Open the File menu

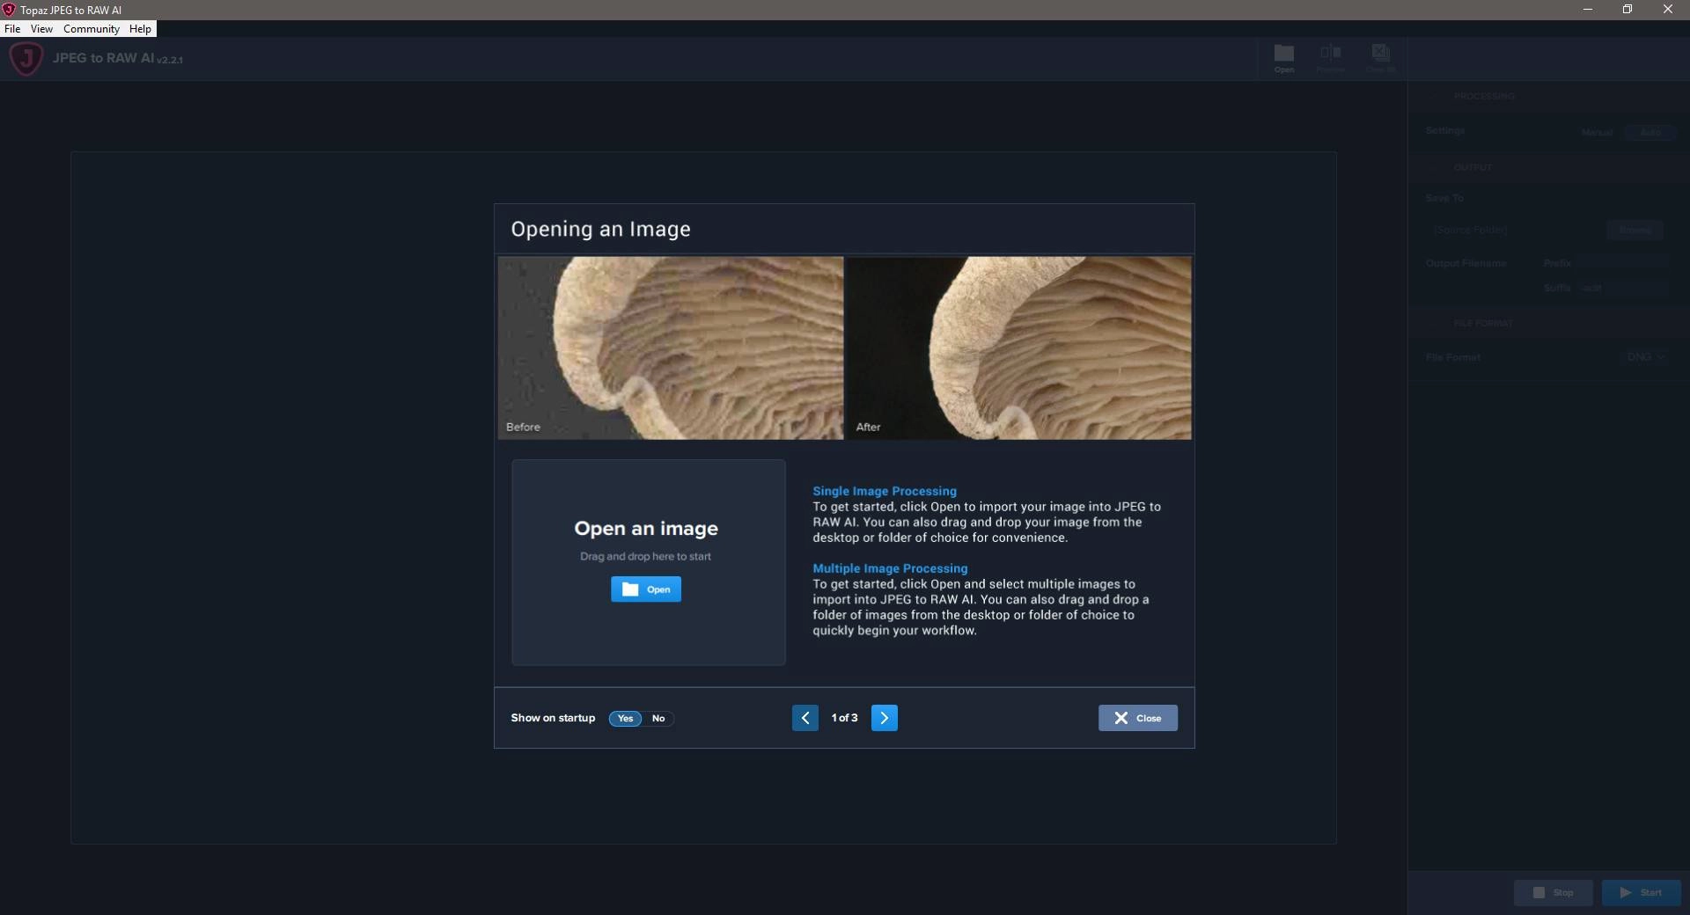(x=12, y=29)
